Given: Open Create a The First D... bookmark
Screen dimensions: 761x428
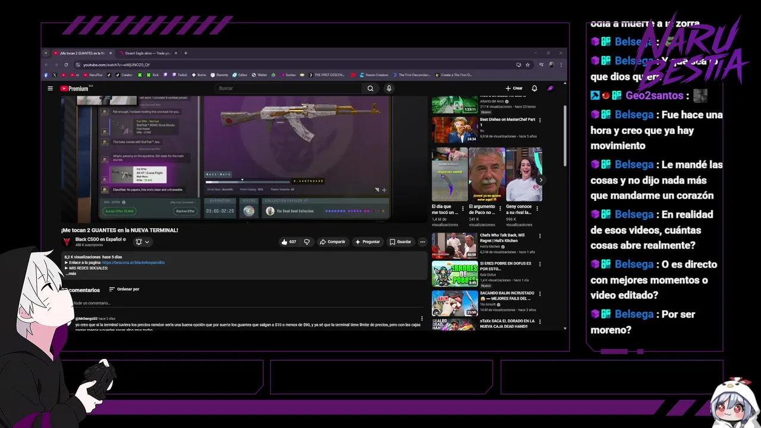Looking at the screenshot, I should click(x=453, y=75).
